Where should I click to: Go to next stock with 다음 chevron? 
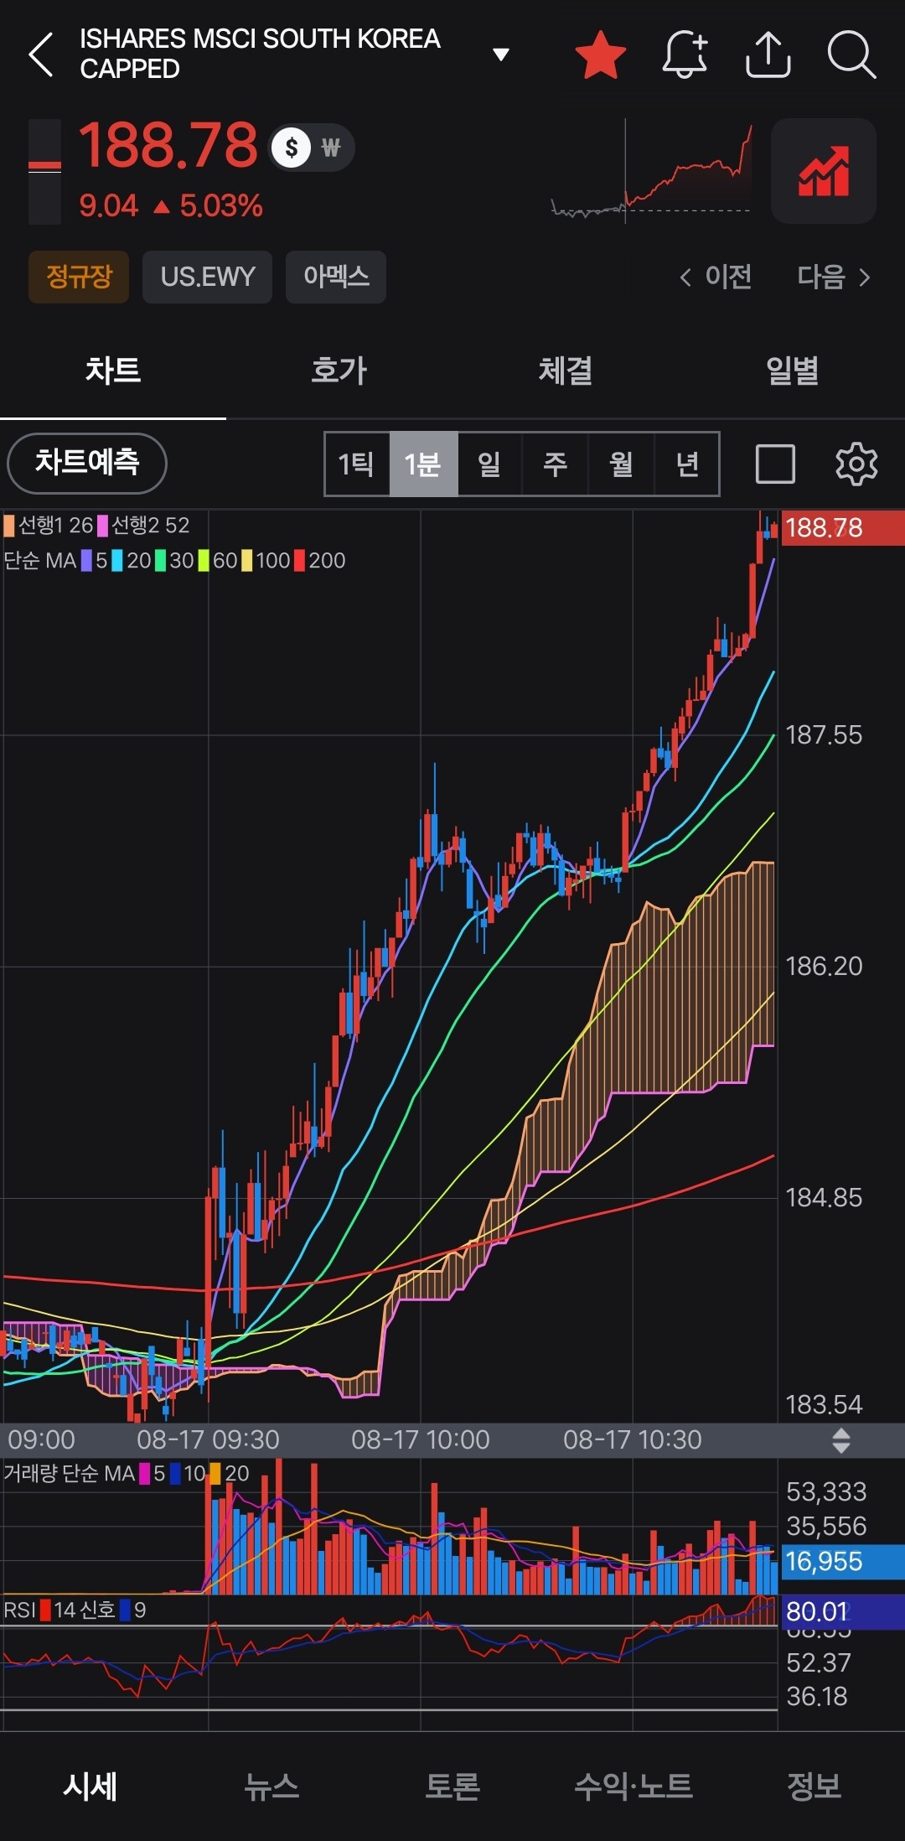(834, 277)
